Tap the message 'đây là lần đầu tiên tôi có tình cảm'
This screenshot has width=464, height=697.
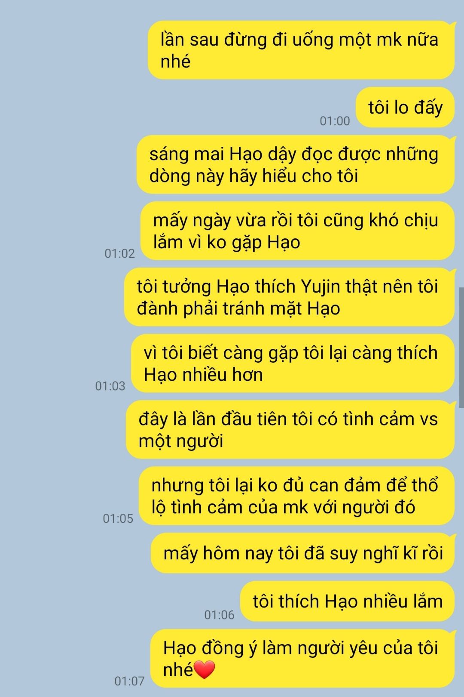pyautogui.click(x=290, y=429)
